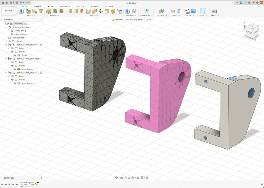Screen dimensions: 264x188
Task: Click the Insert SVG icon
Action: point(187,11)
